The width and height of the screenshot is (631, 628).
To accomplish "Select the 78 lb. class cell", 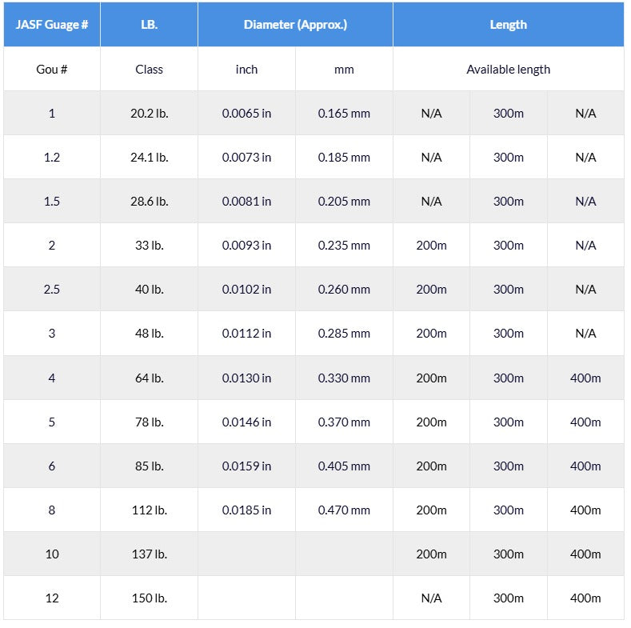I will [149, 422].
